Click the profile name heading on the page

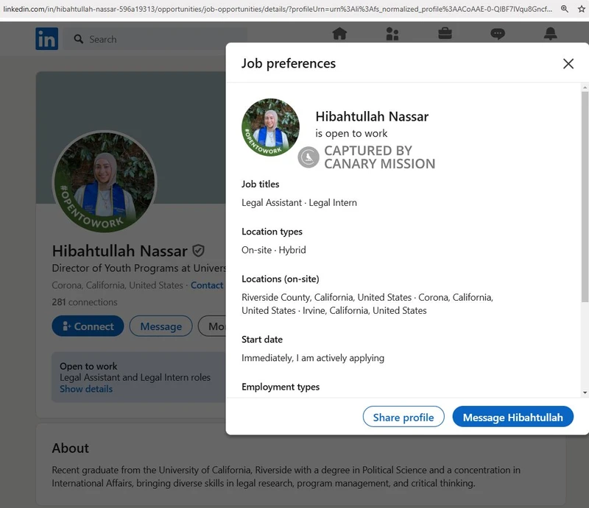pos(119,251)
